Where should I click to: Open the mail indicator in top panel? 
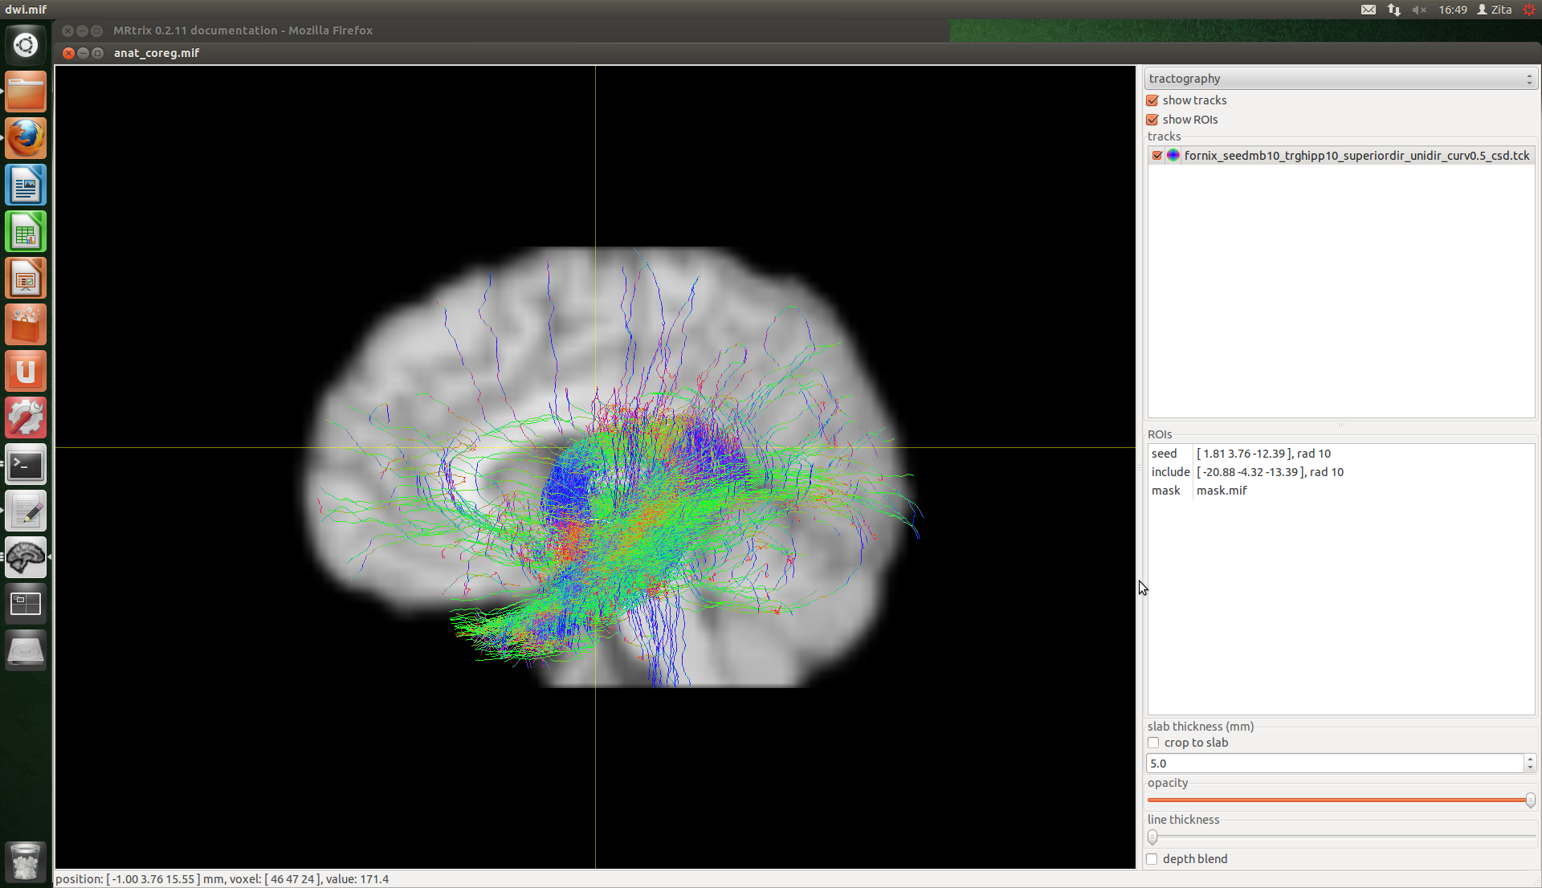(x=1369, y=10)
